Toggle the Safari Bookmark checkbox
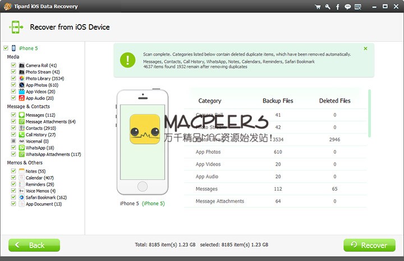This screenshot has width=404, height=261. (x=13, y=197)
